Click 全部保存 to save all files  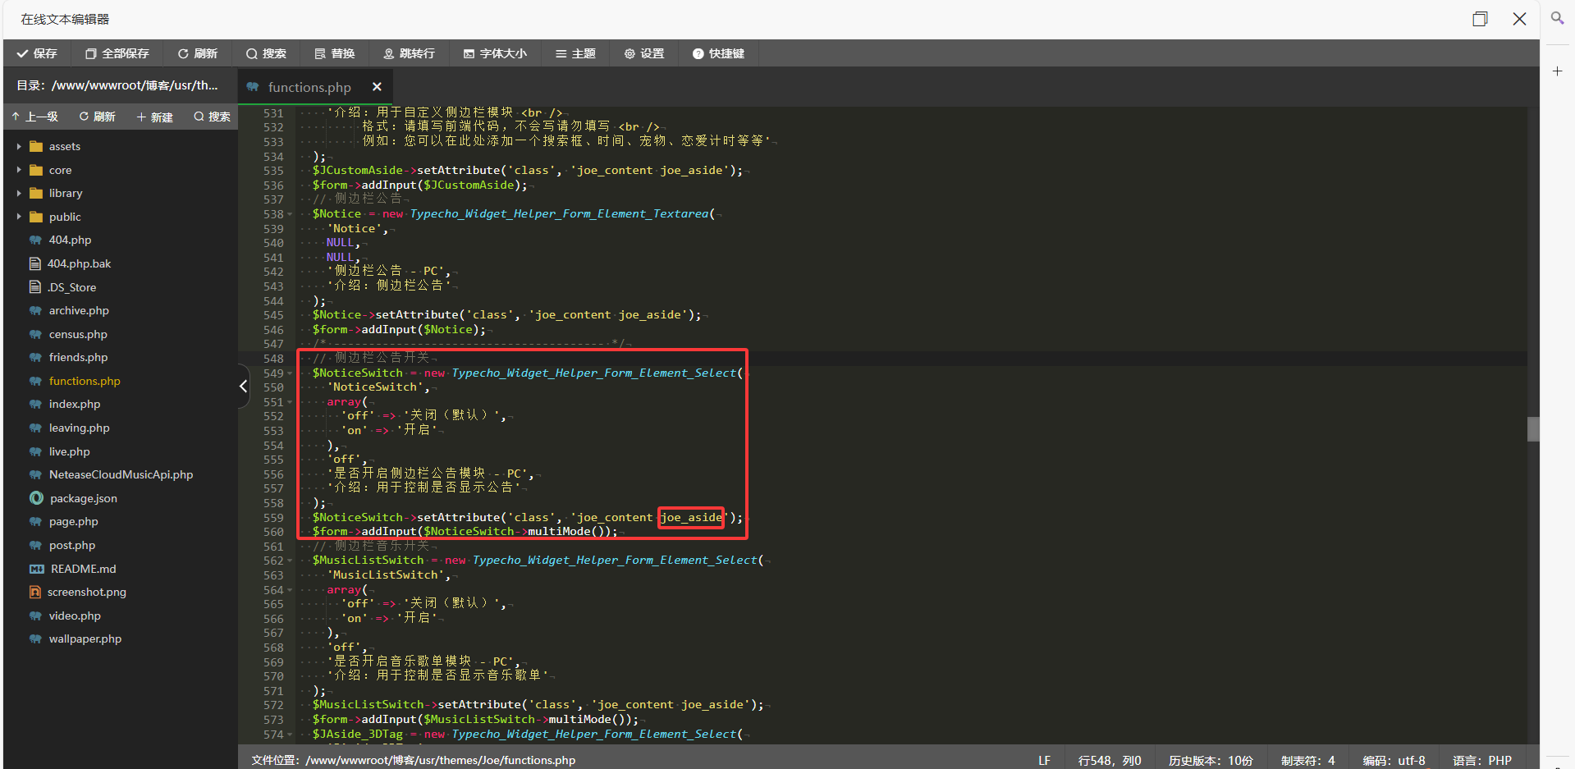(117, 53)
